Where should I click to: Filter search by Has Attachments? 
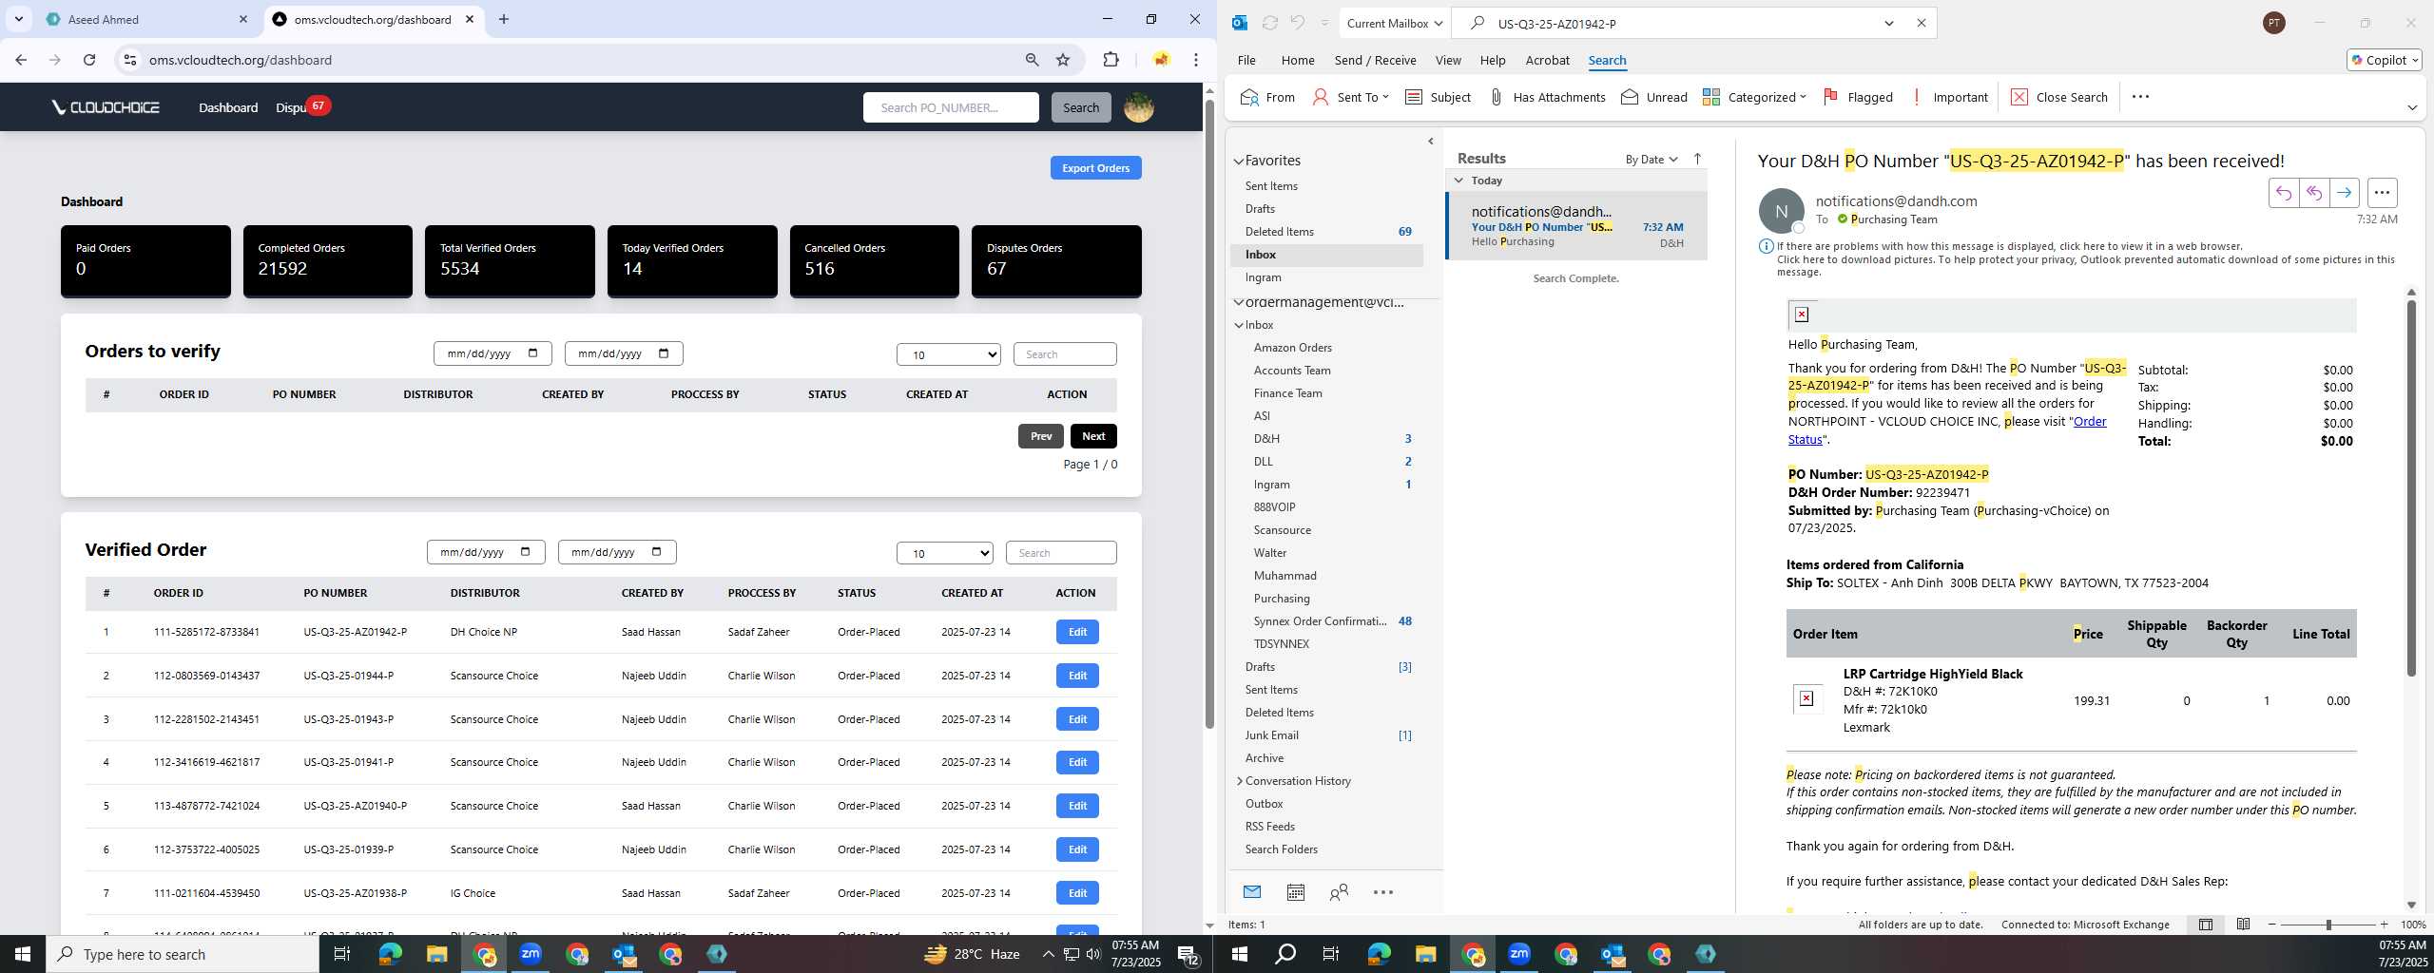pos(1546,97)
